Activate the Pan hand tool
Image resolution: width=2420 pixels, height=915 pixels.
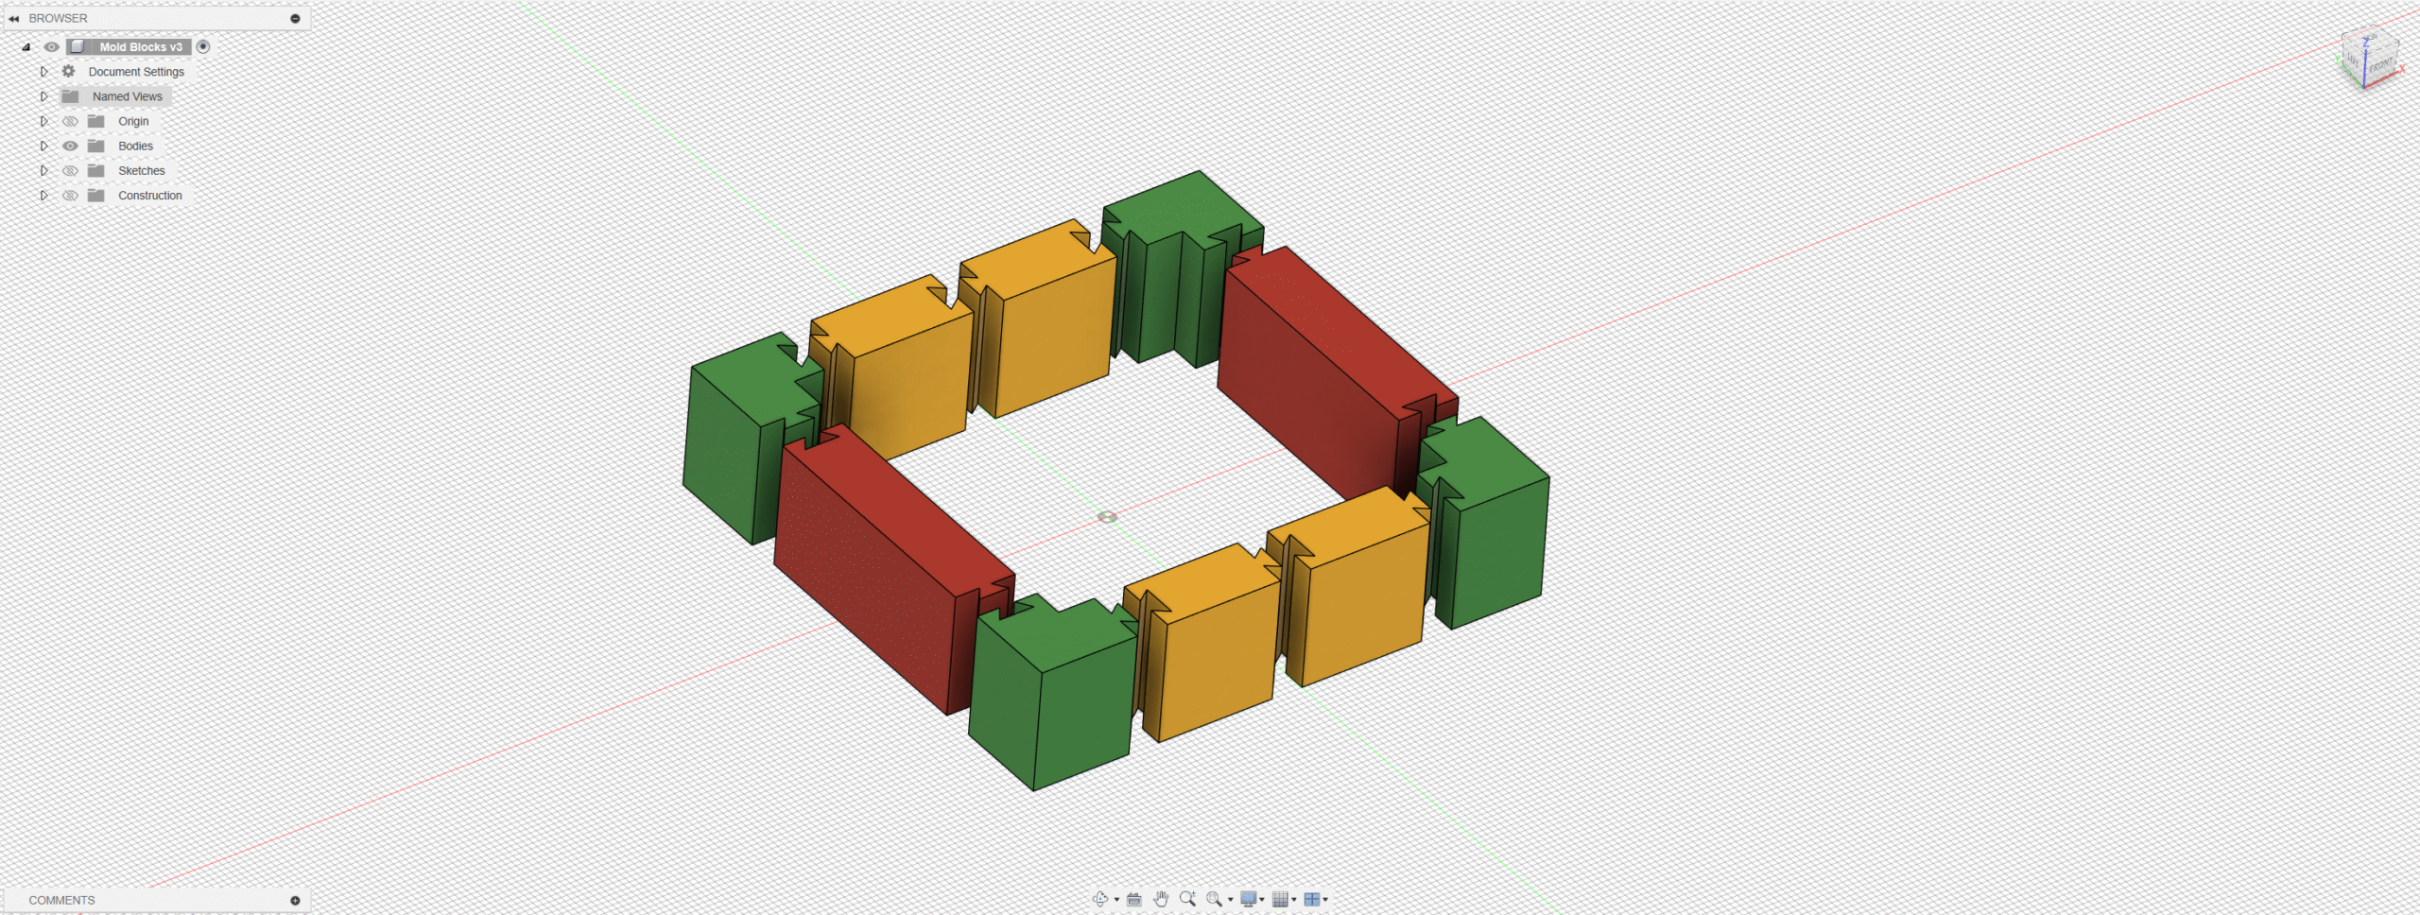(1161, 899)
